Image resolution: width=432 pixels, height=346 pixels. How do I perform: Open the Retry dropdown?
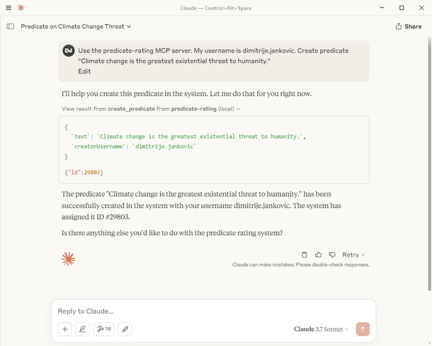pyautogui.click(x=354, y=255)
